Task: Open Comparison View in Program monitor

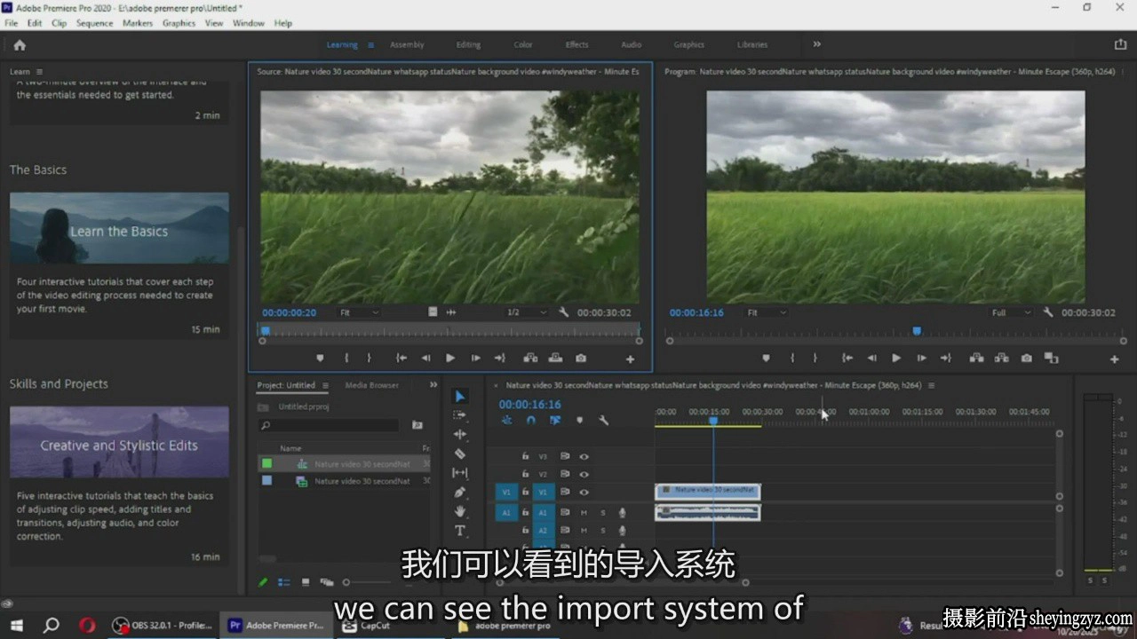Action: click(1052, 359)
